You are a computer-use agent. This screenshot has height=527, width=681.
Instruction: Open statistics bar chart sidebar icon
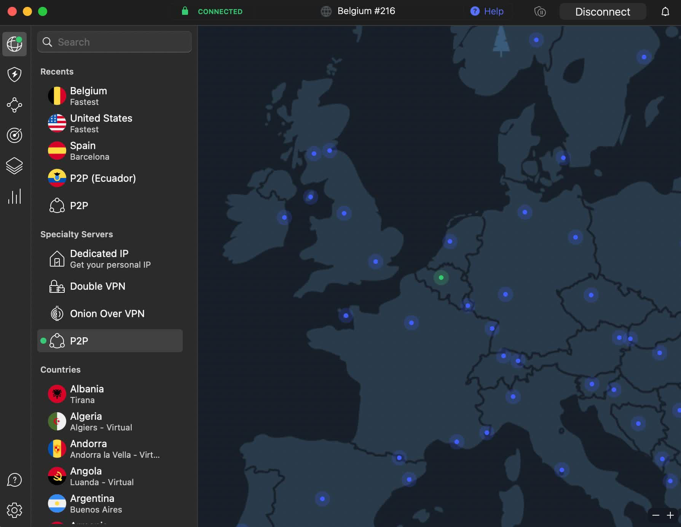pos(14,197)
